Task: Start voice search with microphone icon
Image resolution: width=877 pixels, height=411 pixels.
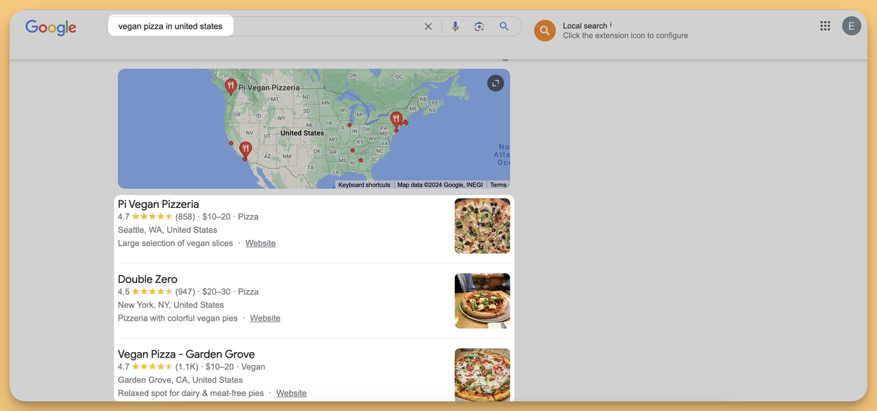Action: (455, 27)
